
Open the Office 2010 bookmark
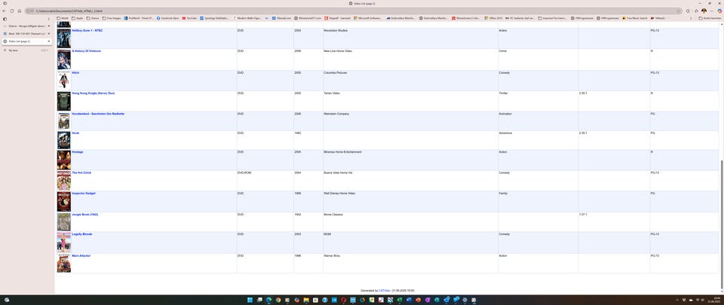tap(493, 18)
